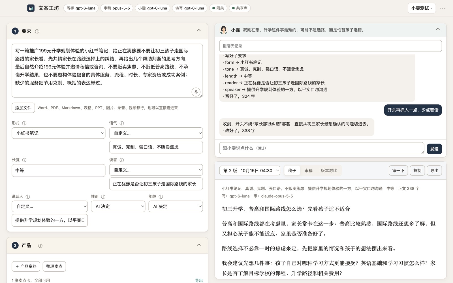Open the 形式 dropdown showing 小红书笔记
This screenshot has height=283, width=453.
coord(59,133)
